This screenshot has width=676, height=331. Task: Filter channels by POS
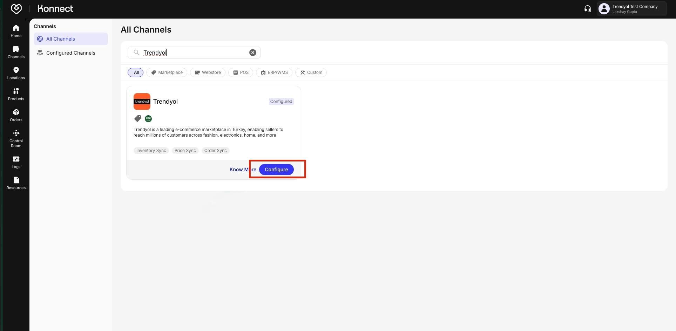pyautogui.click(x=241, y=73)
